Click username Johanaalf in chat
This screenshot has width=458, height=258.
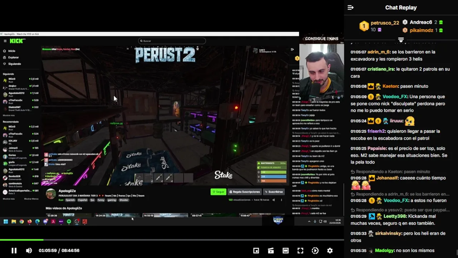[x=386, y=178]
